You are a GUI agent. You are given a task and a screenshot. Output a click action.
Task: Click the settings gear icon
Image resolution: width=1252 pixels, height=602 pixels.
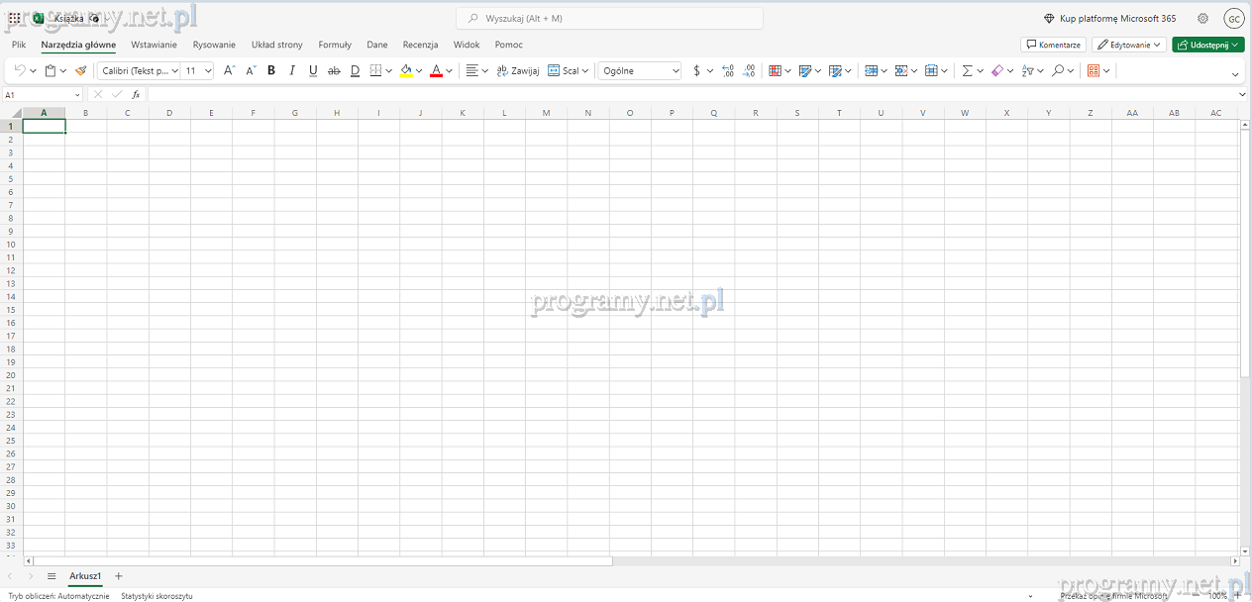pos(1202,18)
